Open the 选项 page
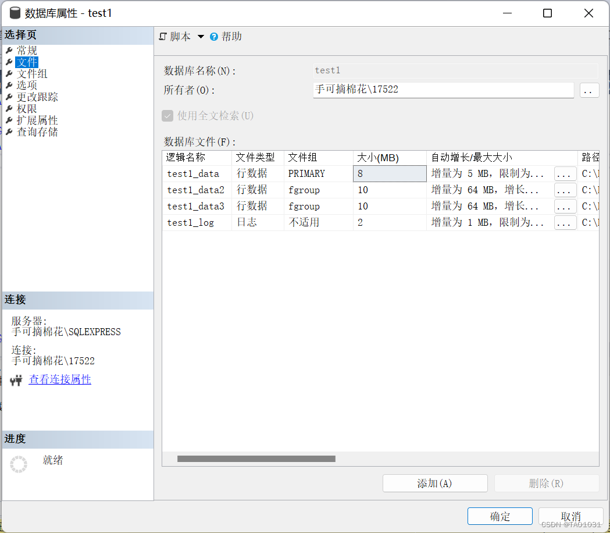This screenshot has height=533, width=610. click(x=26, y=86)
